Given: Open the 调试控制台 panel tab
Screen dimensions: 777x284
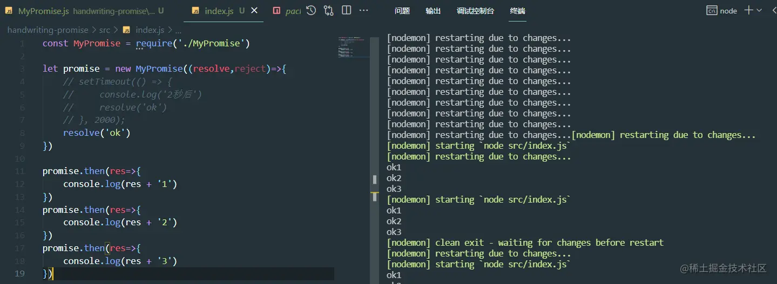Looking at the screenshot, I should [475, 11].
